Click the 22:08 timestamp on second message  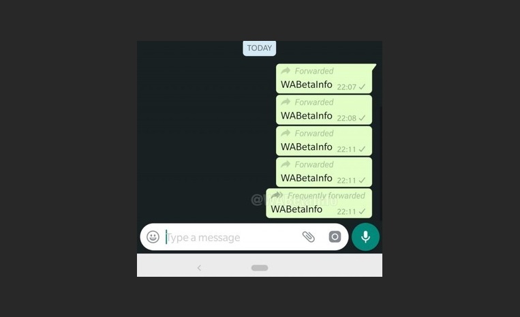point(347,119)
